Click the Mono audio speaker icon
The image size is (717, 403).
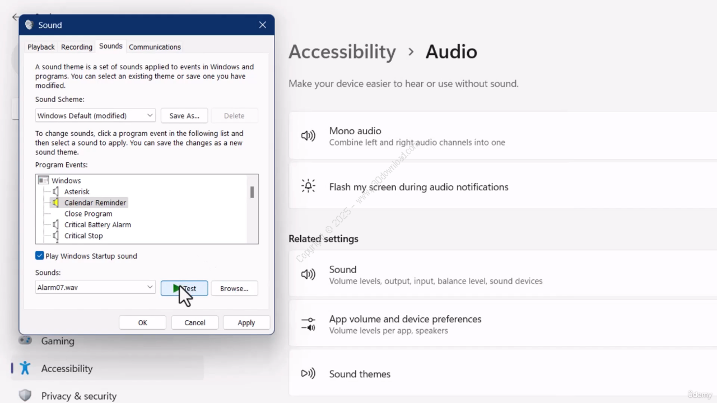point(308,136)
